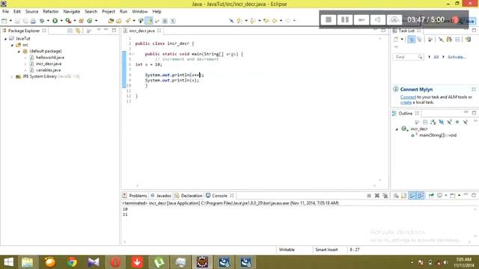
Task: Toggle Sort alphabetically in Outline
Action: point(433,122)
